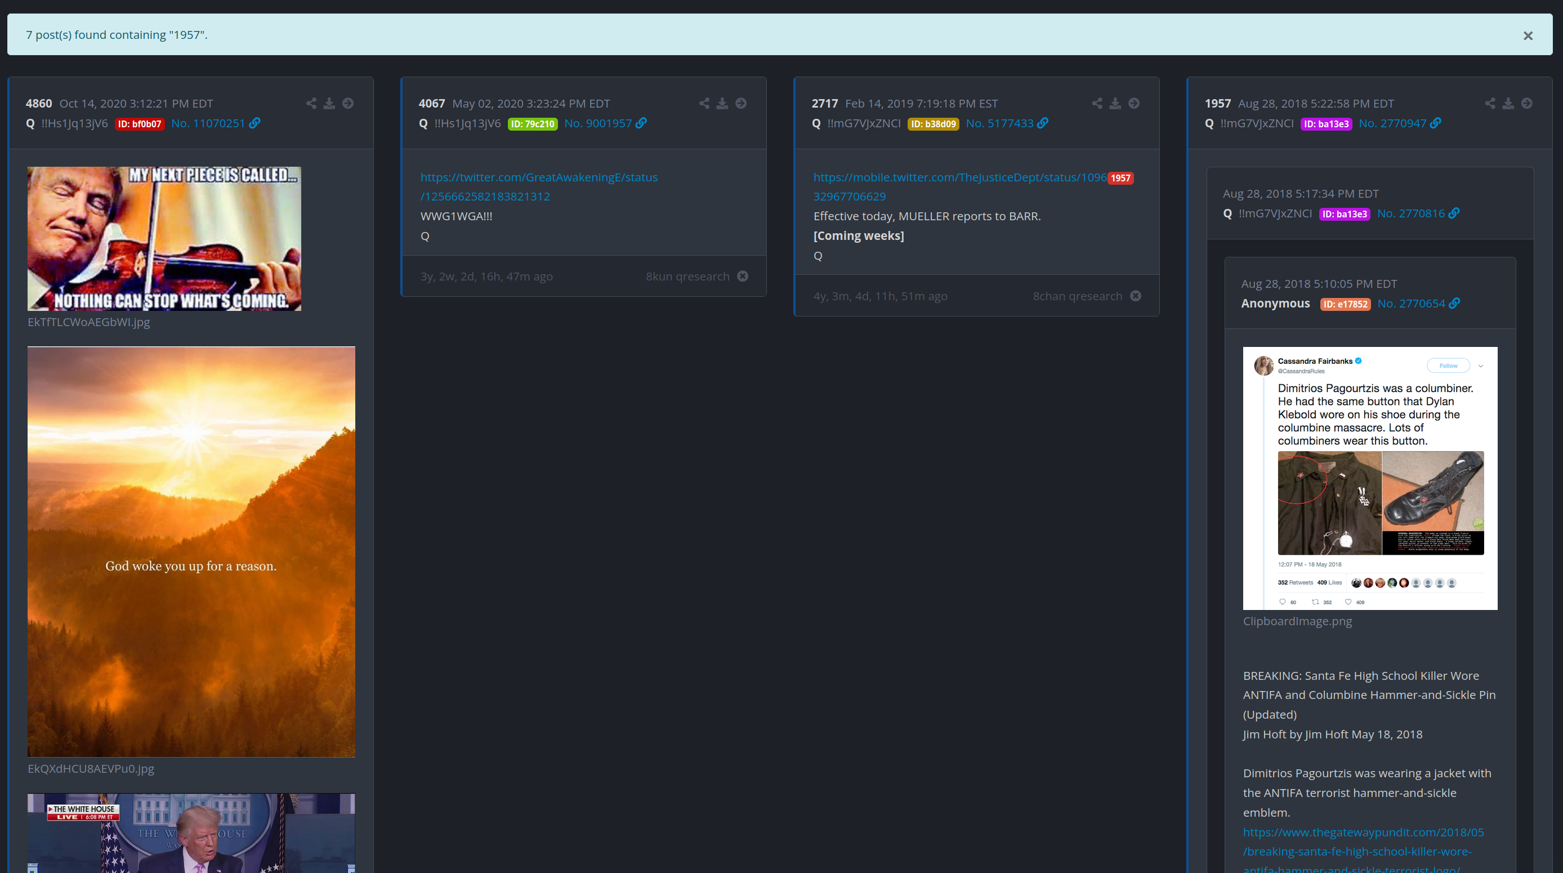Open post 4860 arrow icon
Viewport: 1563px width, 873px height.
tap(347, 103)
